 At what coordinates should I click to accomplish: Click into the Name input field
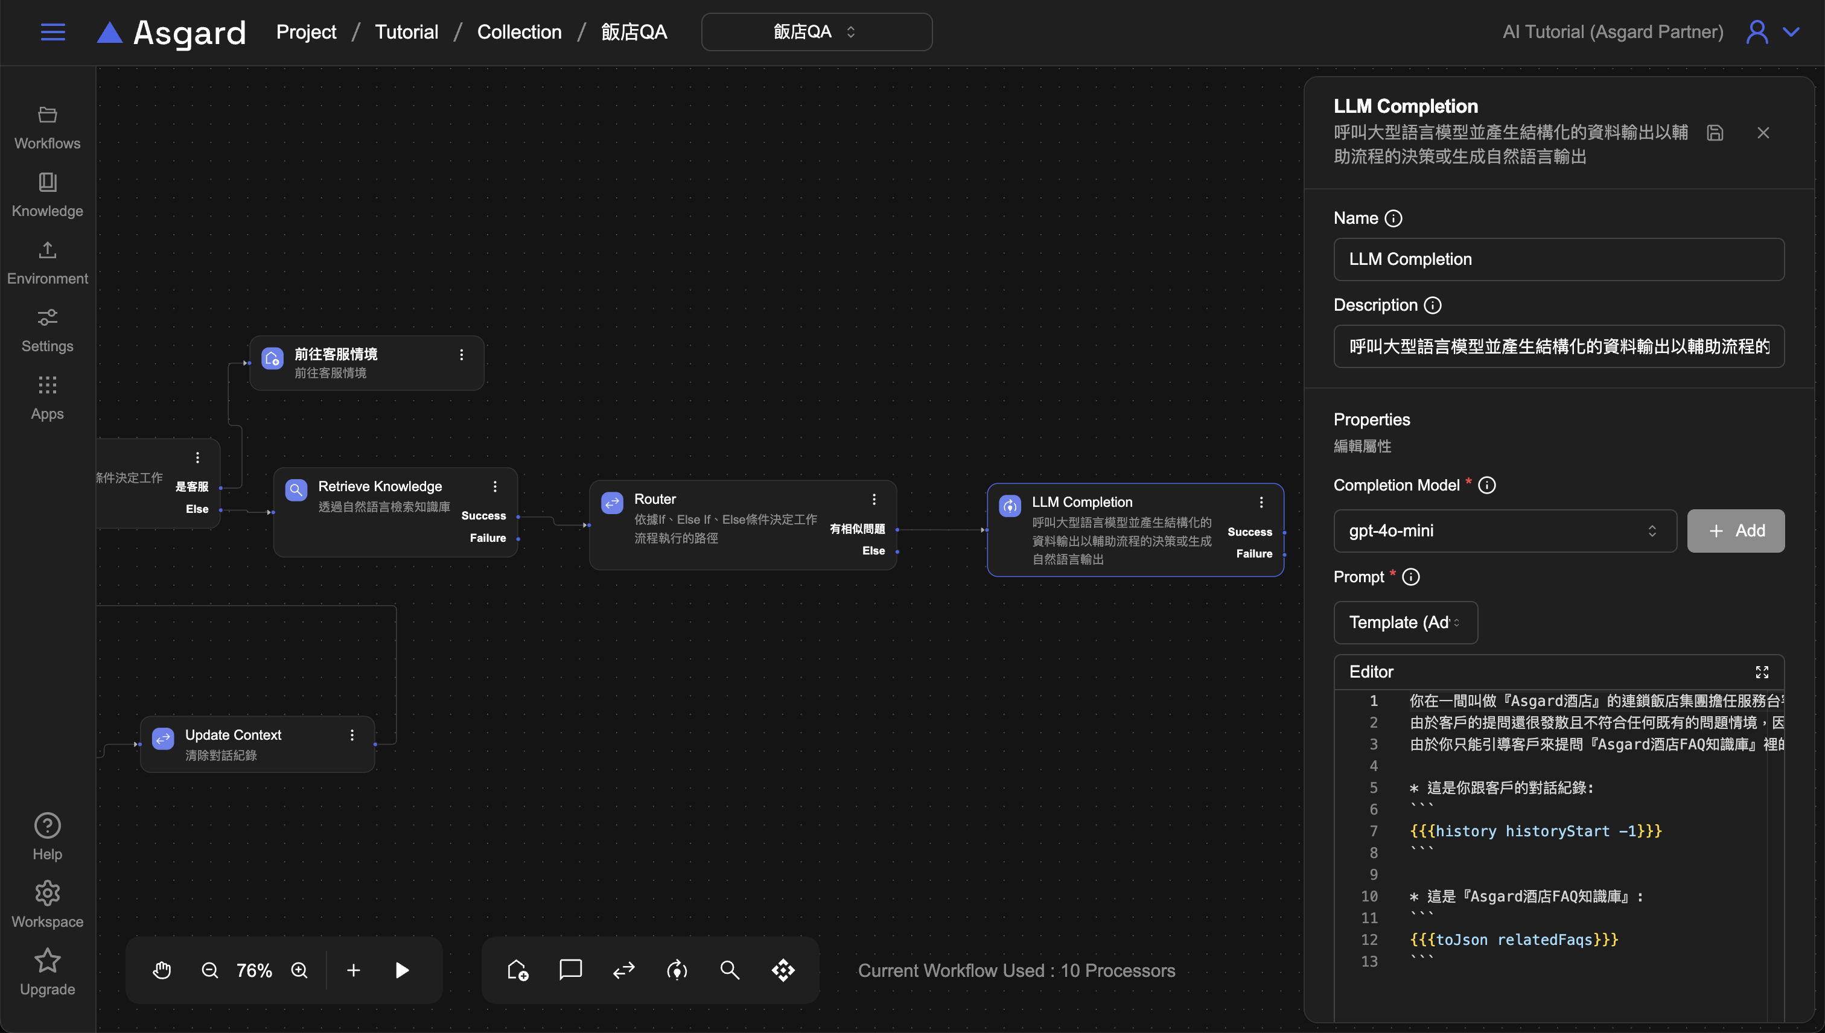[1558, 259]
